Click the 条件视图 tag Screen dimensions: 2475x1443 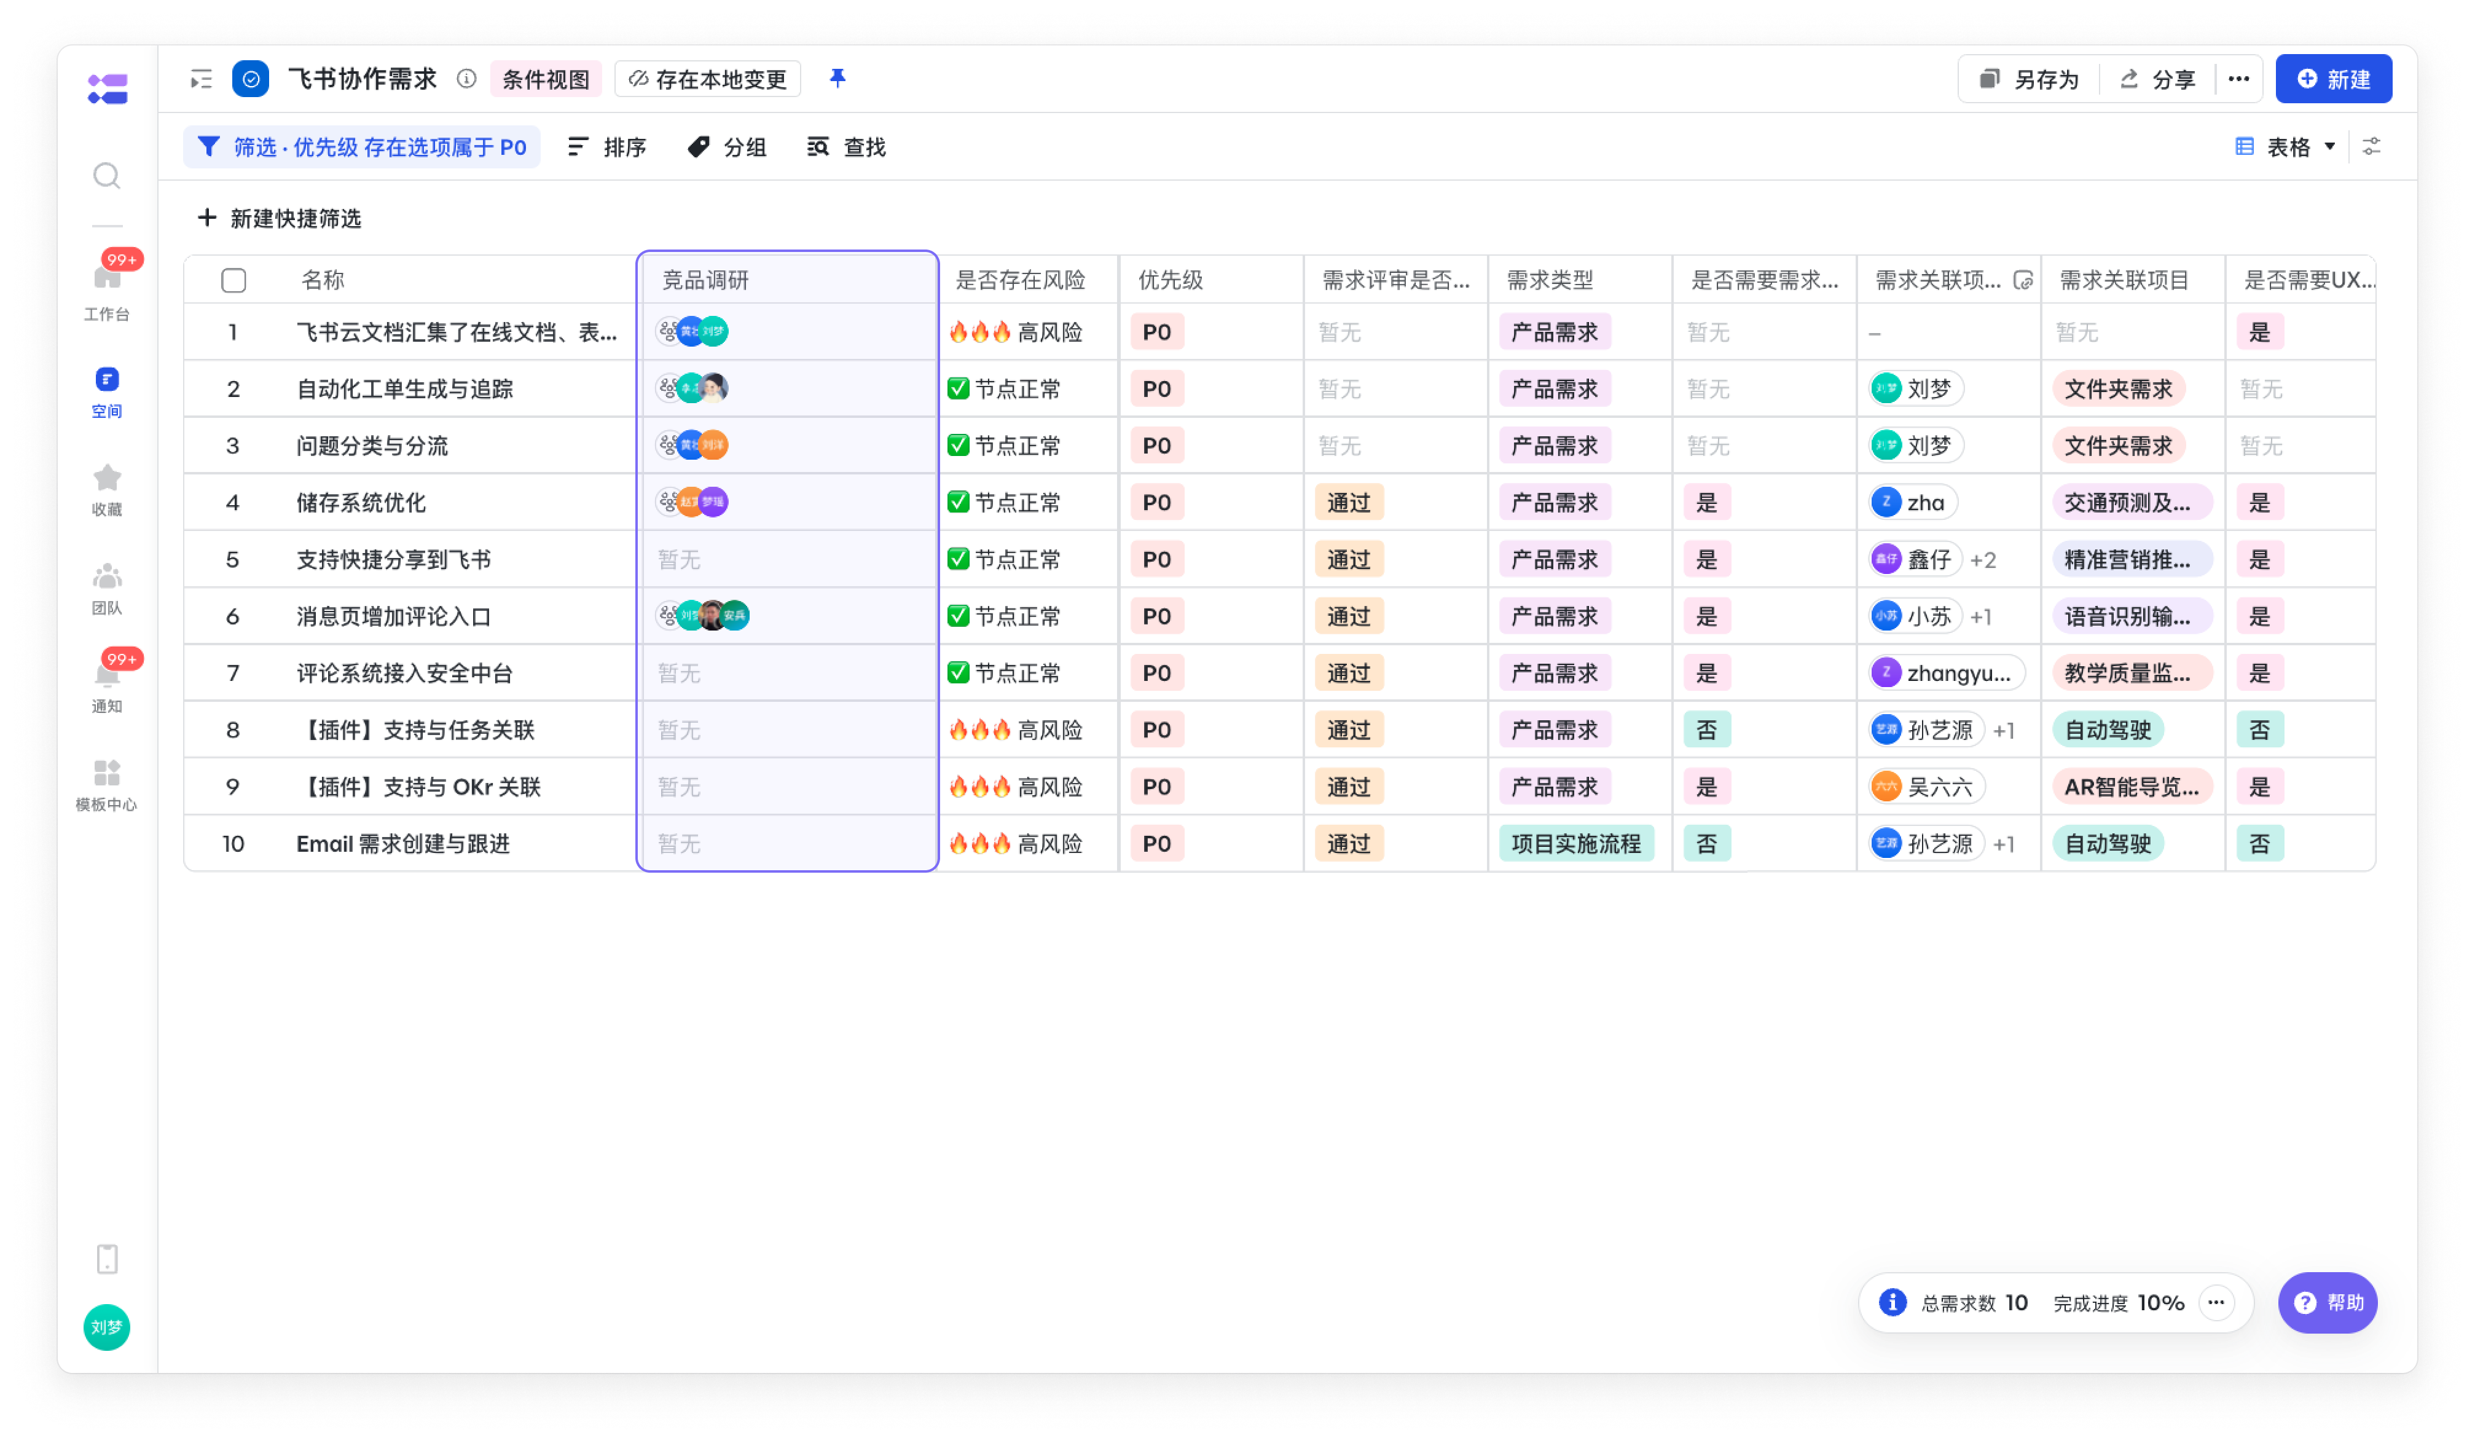point(545,79)
